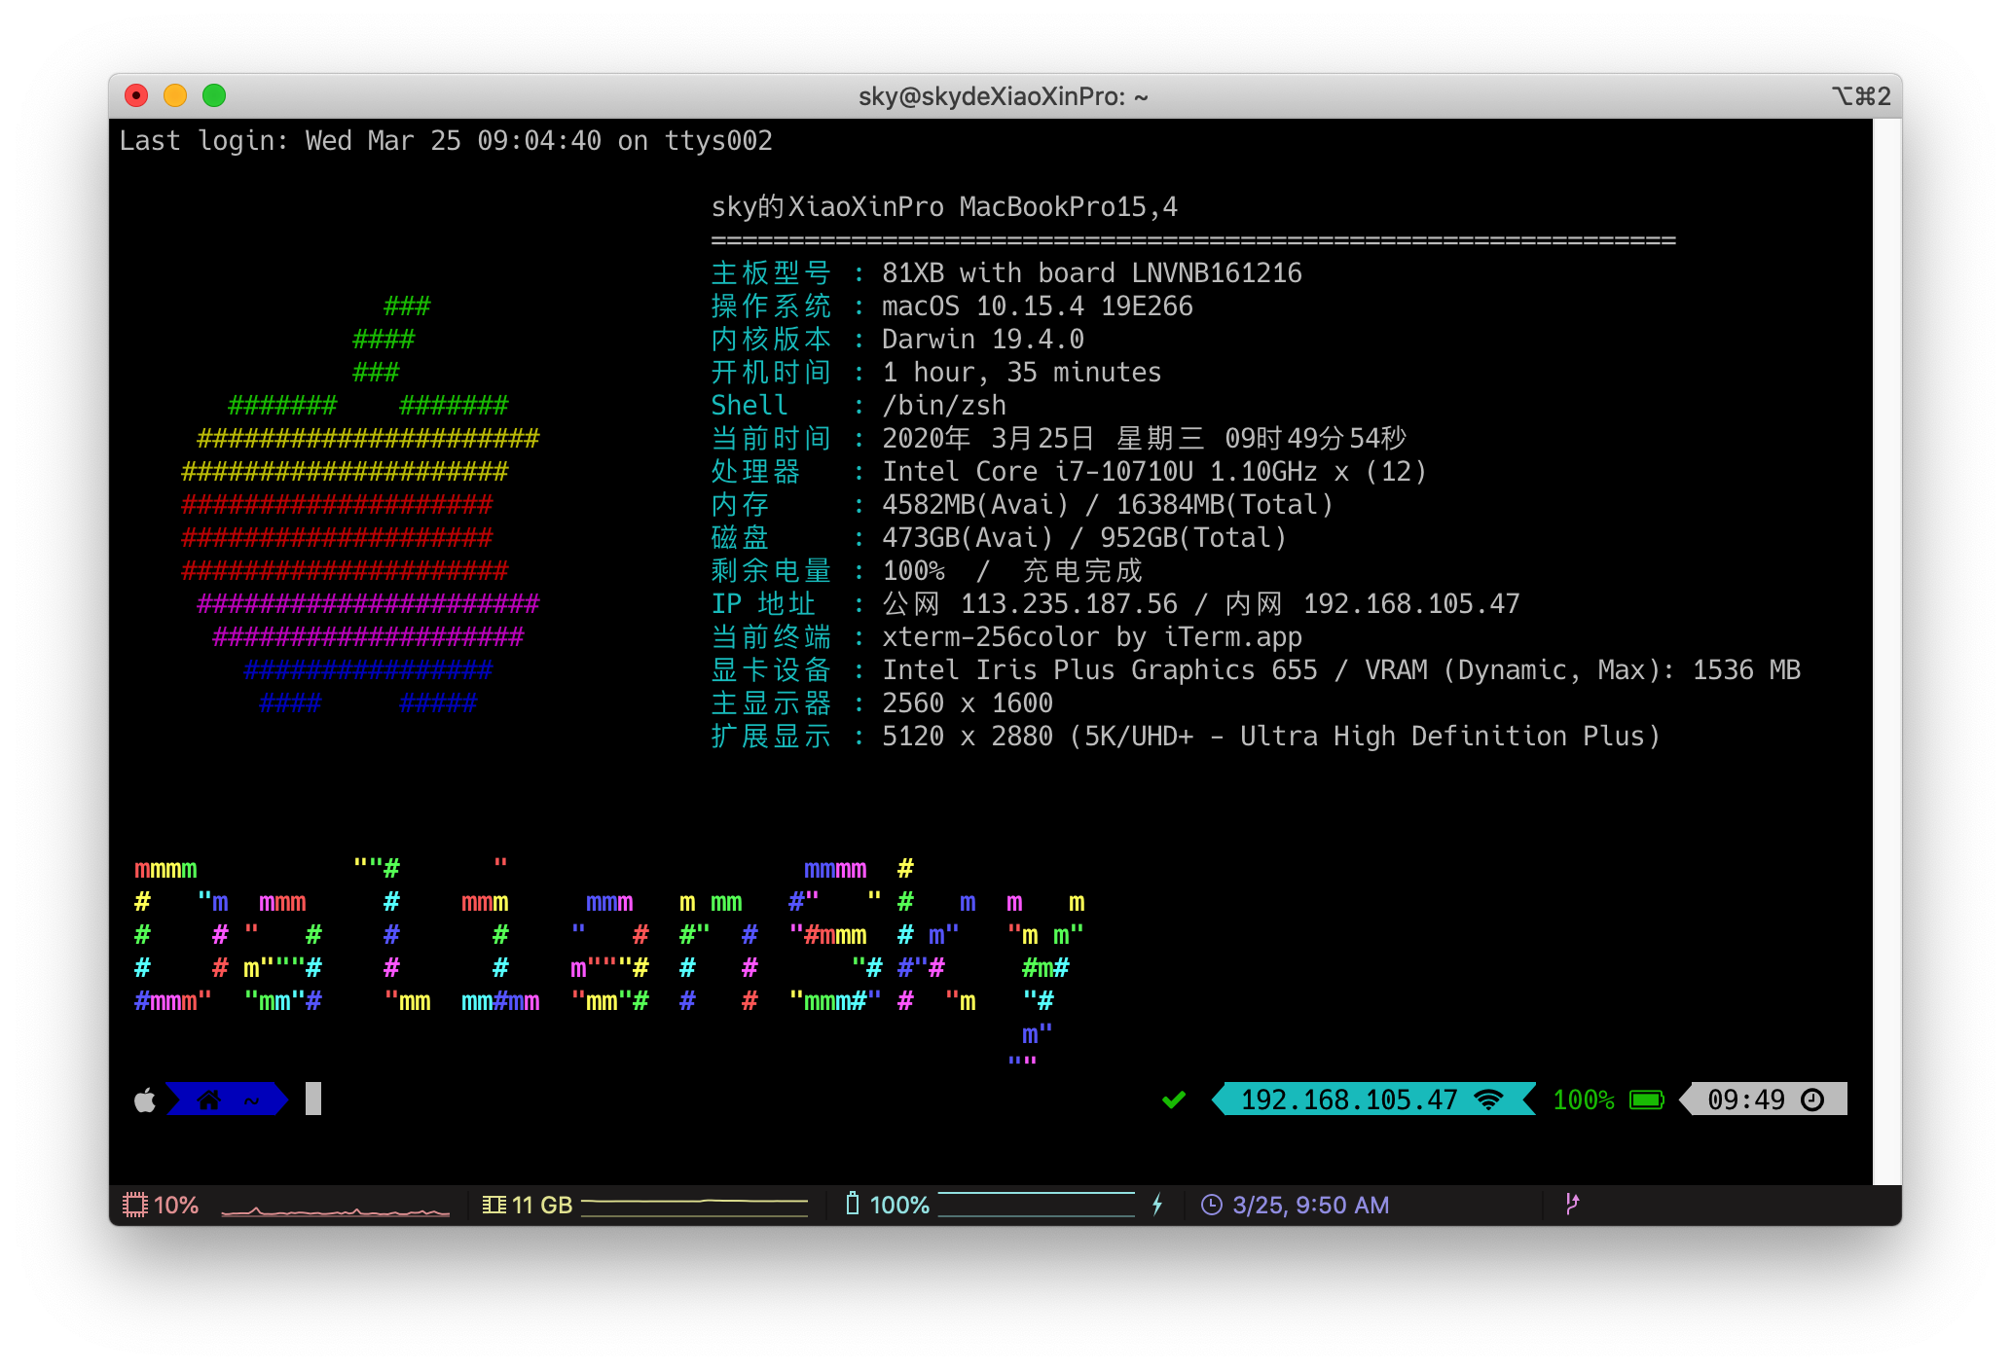This screenshot has width=2011, height=1370.
Task: Click the 10% CPU value
Action: click(176, 1205)
